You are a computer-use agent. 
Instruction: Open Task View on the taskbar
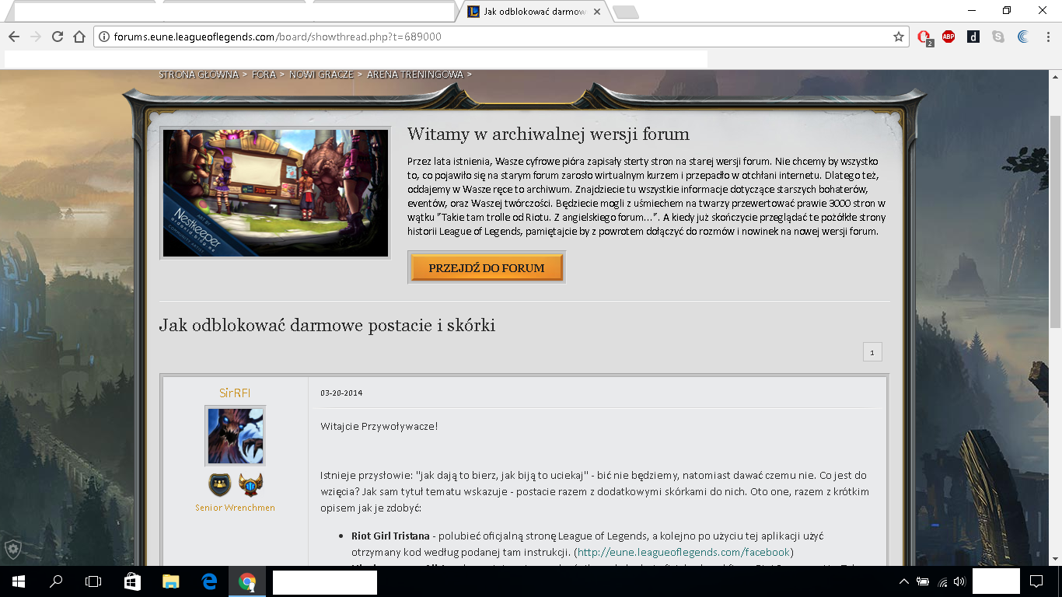click(x=93, y=581)
